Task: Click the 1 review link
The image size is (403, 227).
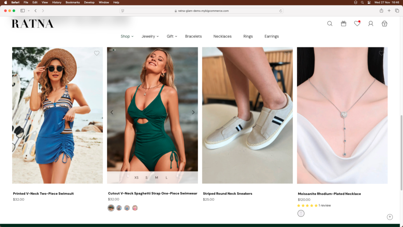Action: 325,205
